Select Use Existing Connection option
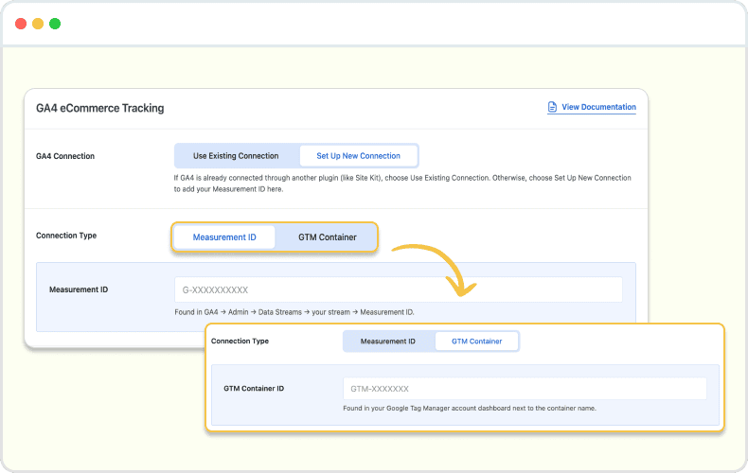748x473 pixels. tap(236, 156)
